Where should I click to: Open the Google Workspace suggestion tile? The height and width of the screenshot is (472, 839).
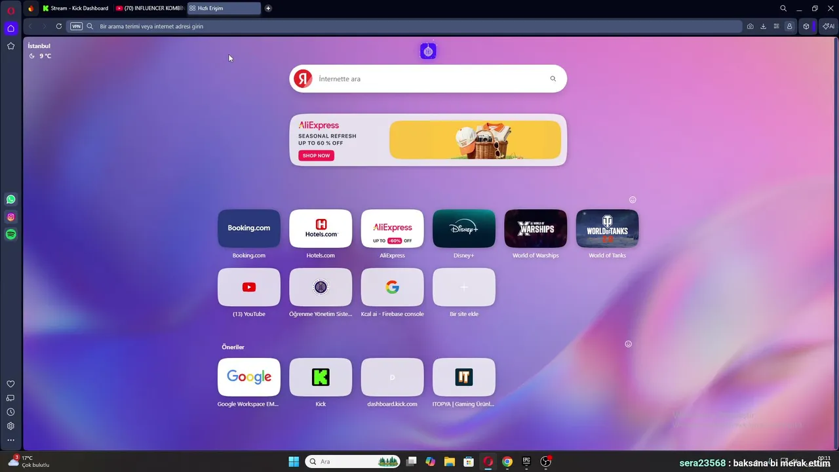(249, 377)
